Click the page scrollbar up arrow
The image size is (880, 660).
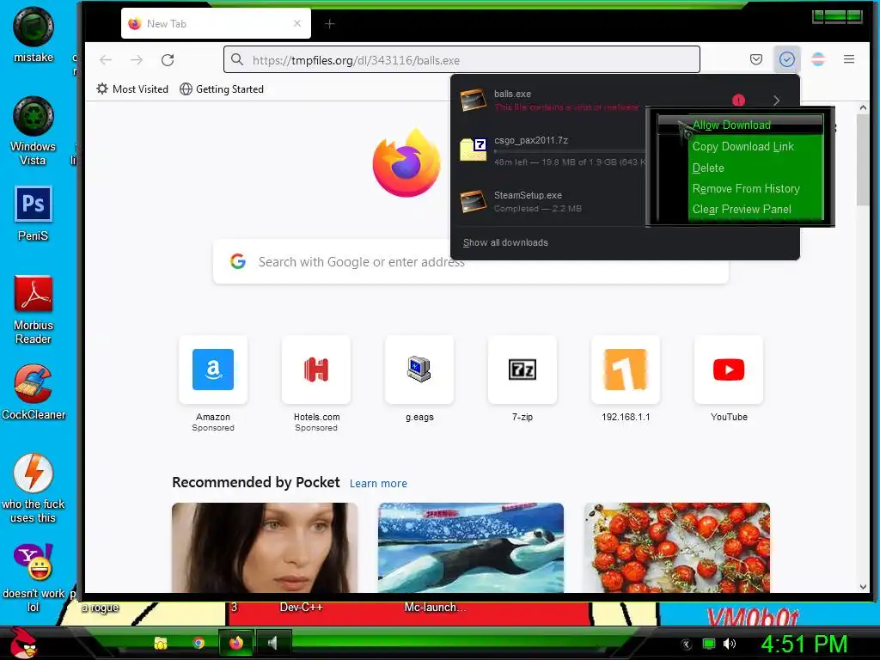point(863,107)
